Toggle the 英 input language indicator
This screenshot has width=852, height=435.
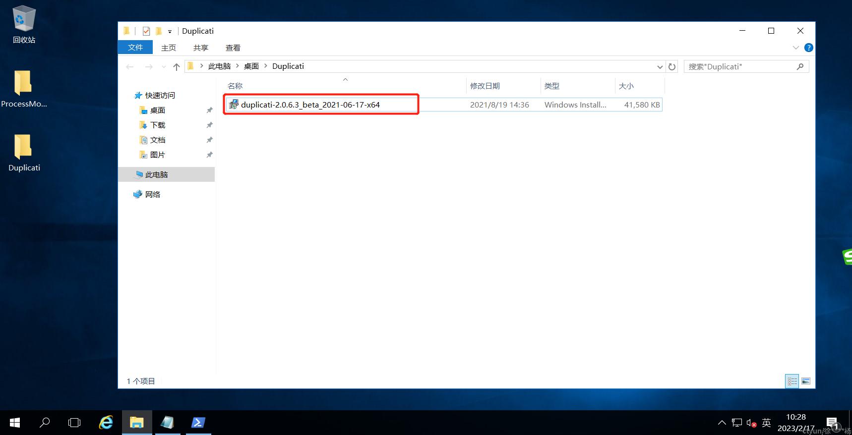[x=766, y=423]
